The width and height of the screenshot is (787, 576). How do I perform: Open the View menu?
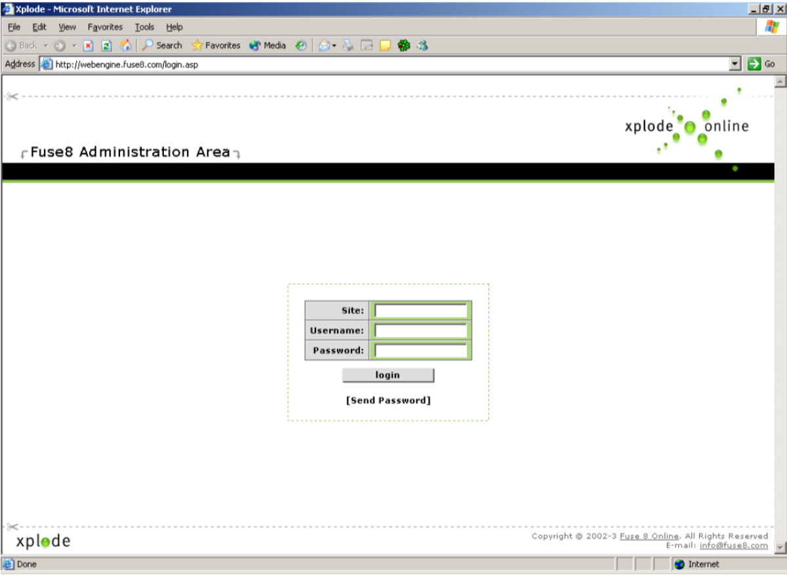click(67, 27)
